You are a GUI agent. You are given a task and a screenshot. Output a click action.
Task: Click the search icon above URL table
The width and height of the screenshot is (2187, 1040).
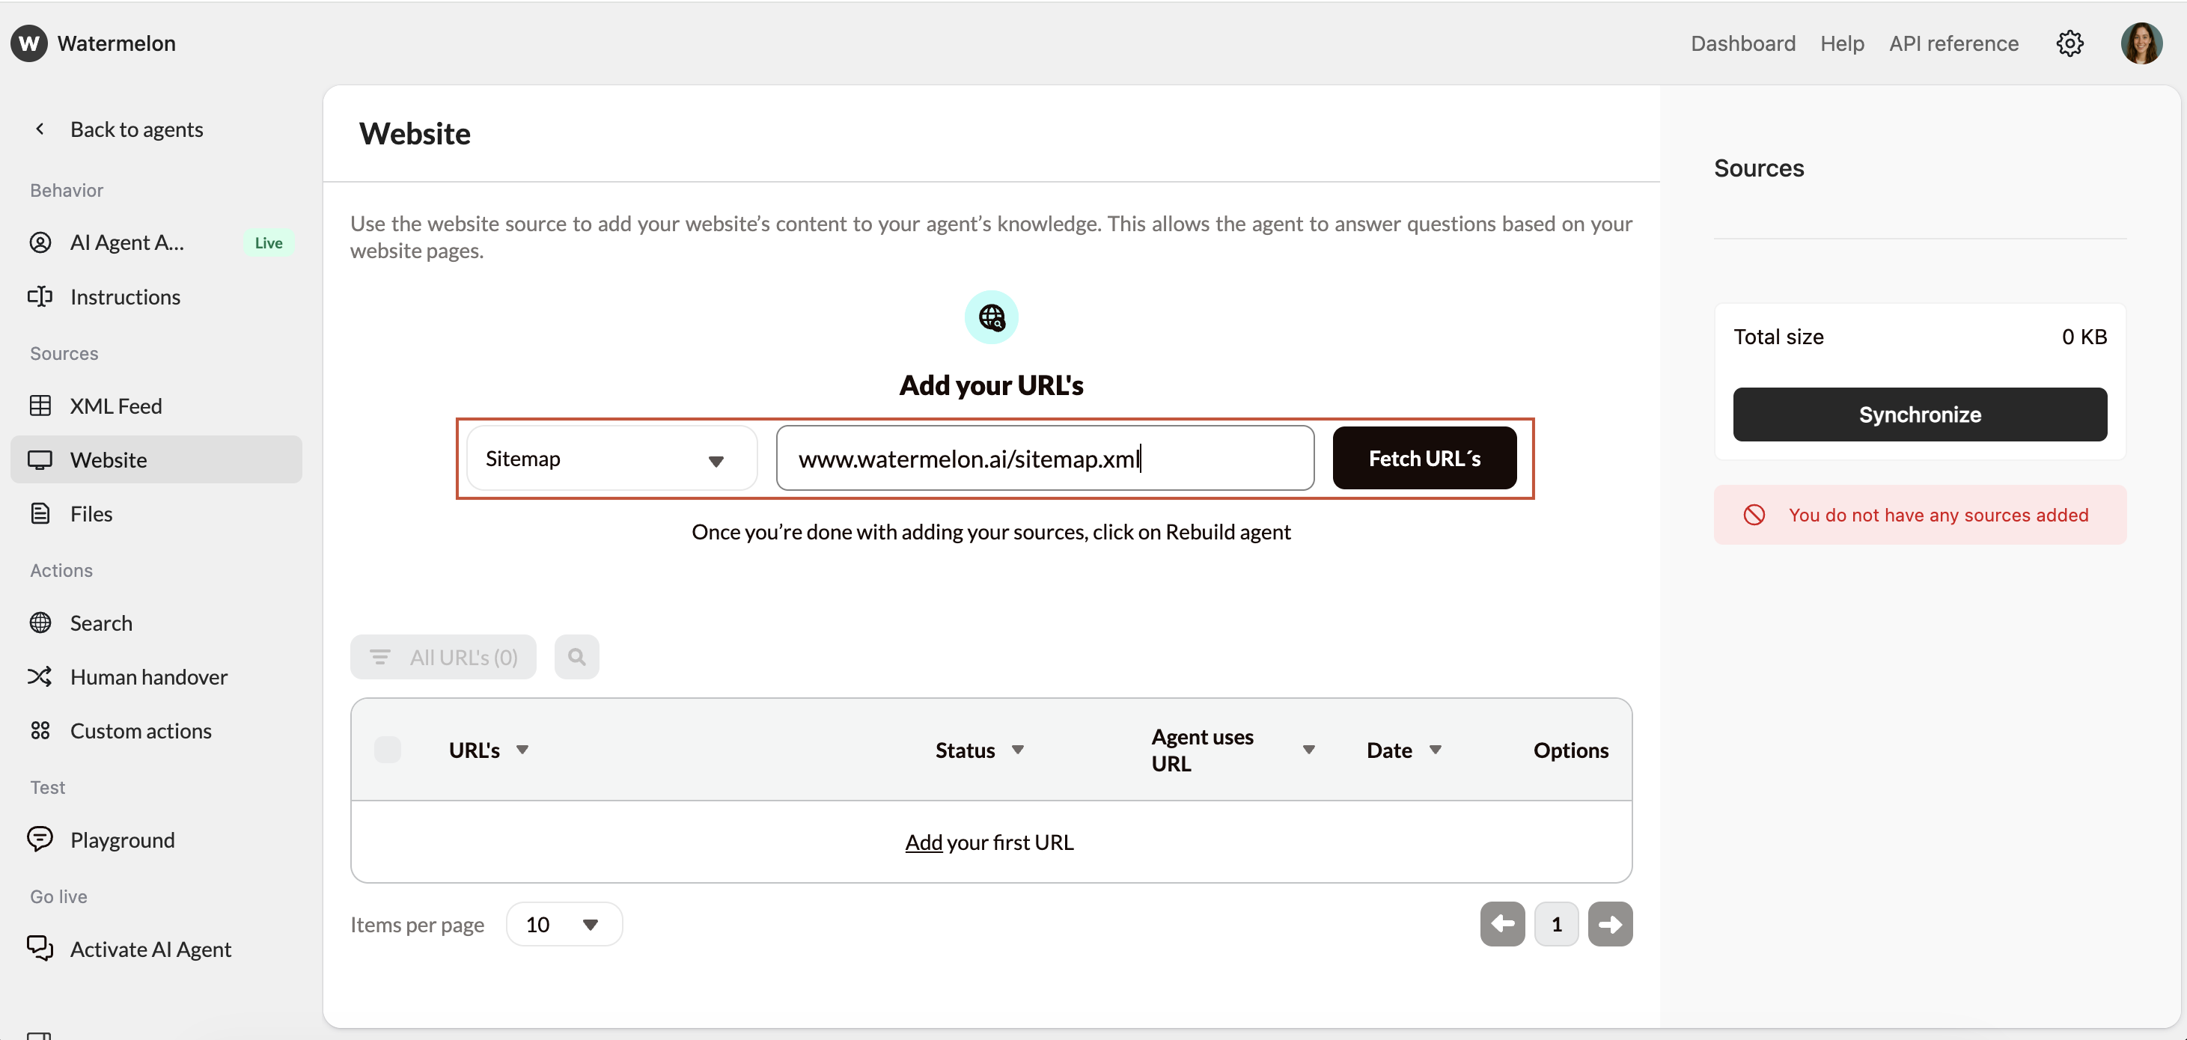[x=576, y=656]
